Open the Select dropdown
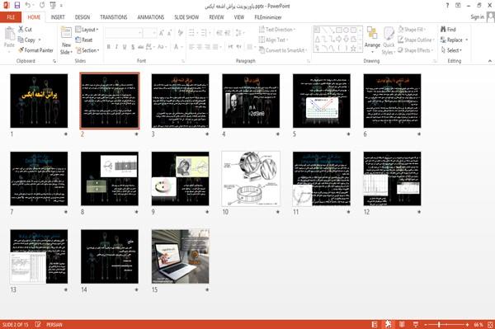Viewport: 495px width, 329px height. tap(451, 50)
